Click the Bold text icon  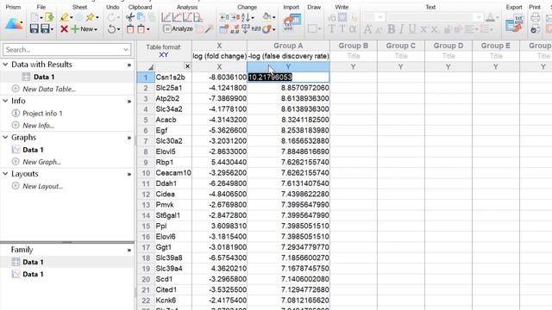(x=391, y=29)
